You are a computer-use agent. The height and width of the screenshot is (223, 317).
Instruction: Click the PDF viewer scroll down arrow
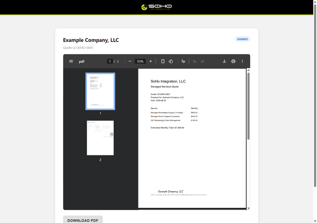(248, 208)
